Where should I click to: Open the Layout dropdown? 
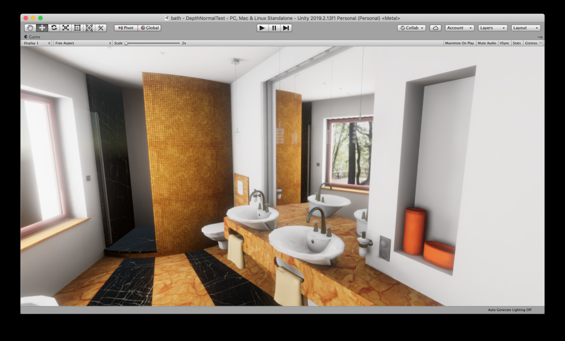click(525, 28)
